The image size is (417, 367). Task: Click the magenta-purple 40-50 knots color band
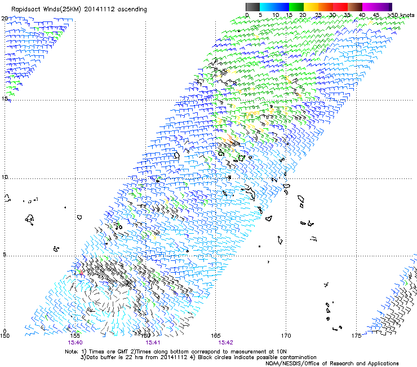(377, 7)
